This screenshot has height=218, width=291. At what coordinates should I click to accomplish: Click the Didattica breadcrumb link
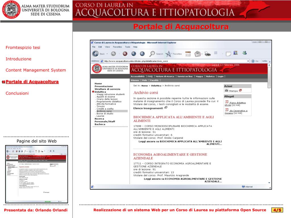[156, 86]
